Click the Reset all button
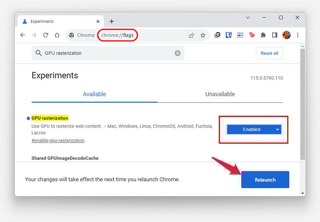 pos(269,53)
